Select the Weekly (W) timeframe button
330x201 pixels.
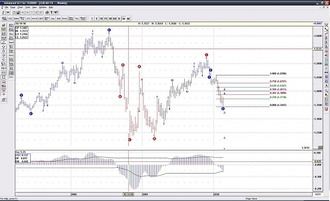124,18
